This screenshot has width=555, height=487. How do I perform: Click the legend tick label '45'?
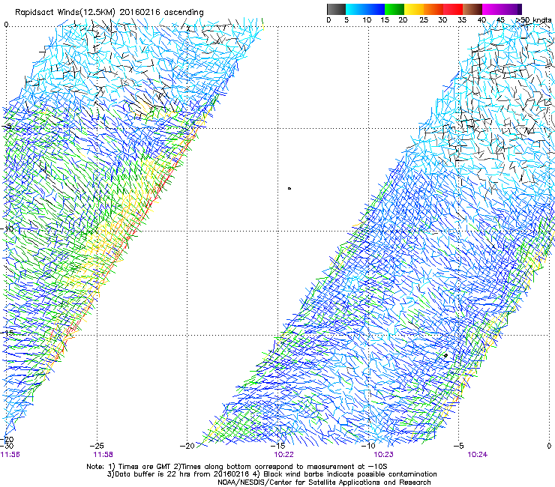(500, 20)
